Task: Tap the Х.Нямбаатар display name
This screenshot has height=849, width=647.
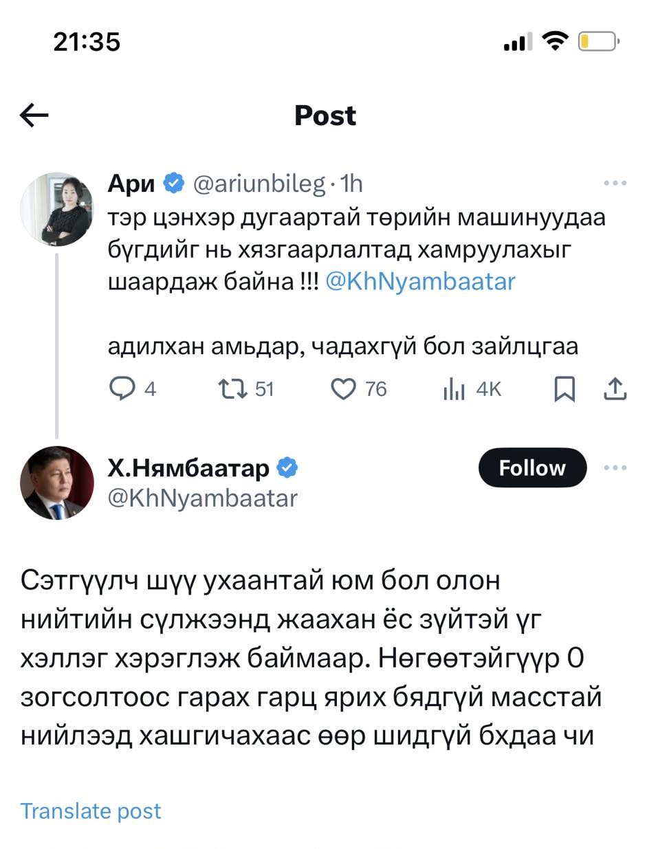Action: 188,469
